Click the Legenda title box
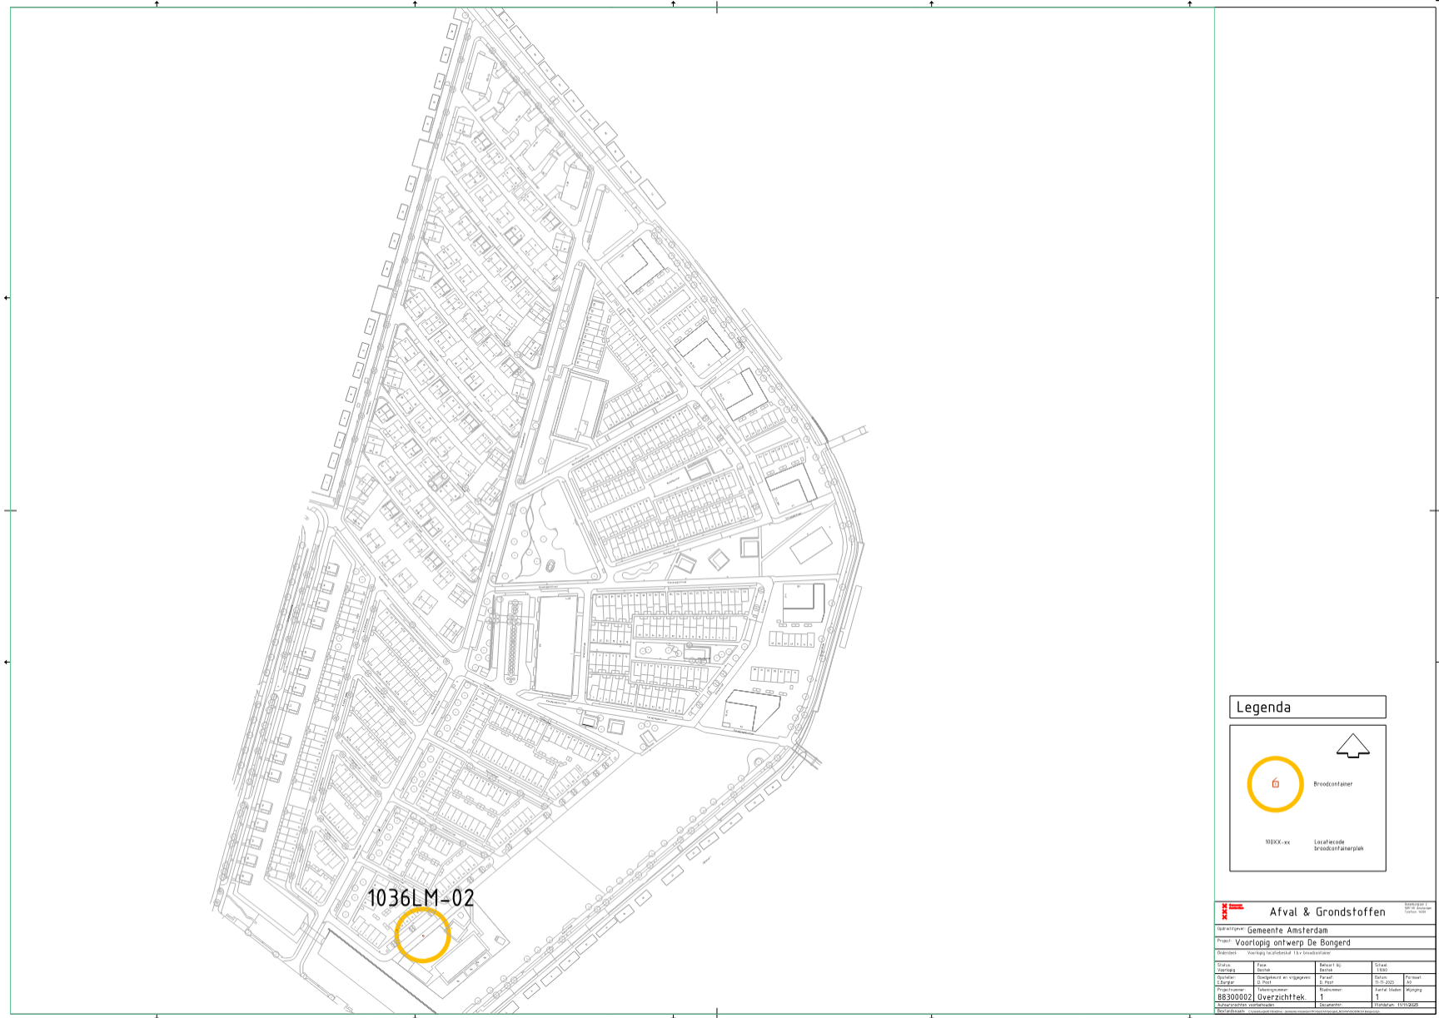 1307,708
